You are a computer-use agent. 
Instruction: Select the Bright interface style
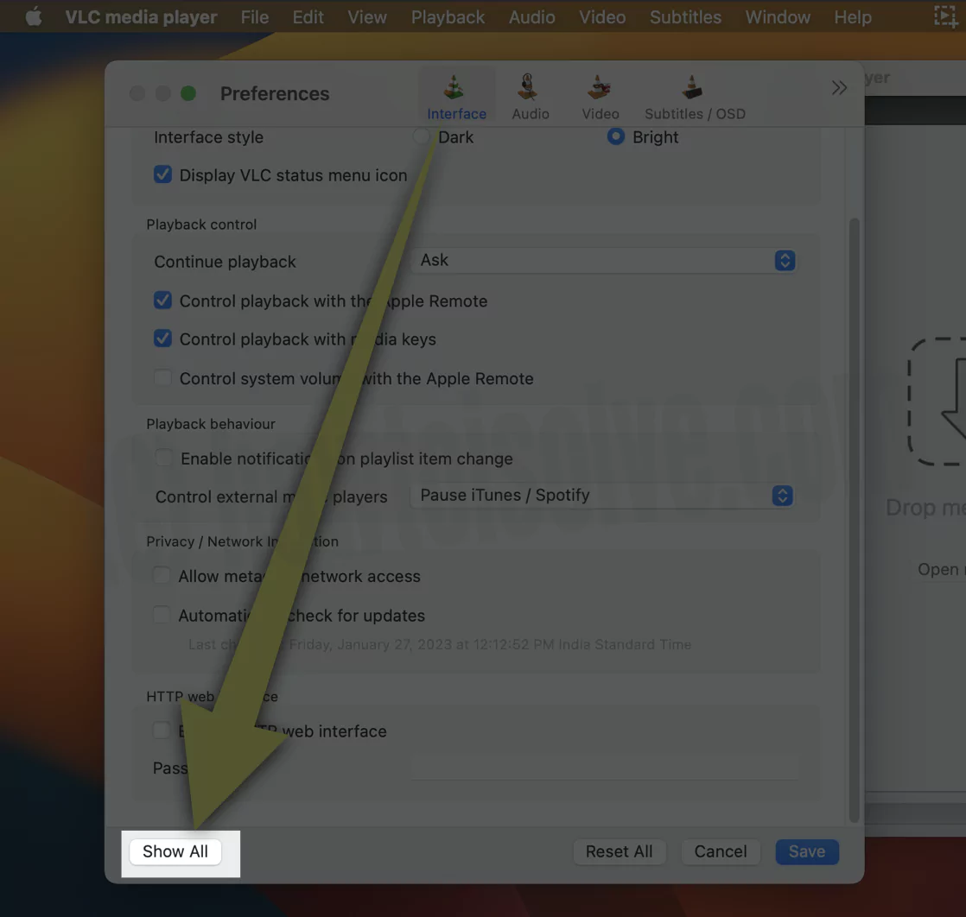click(x=615, y=136)
